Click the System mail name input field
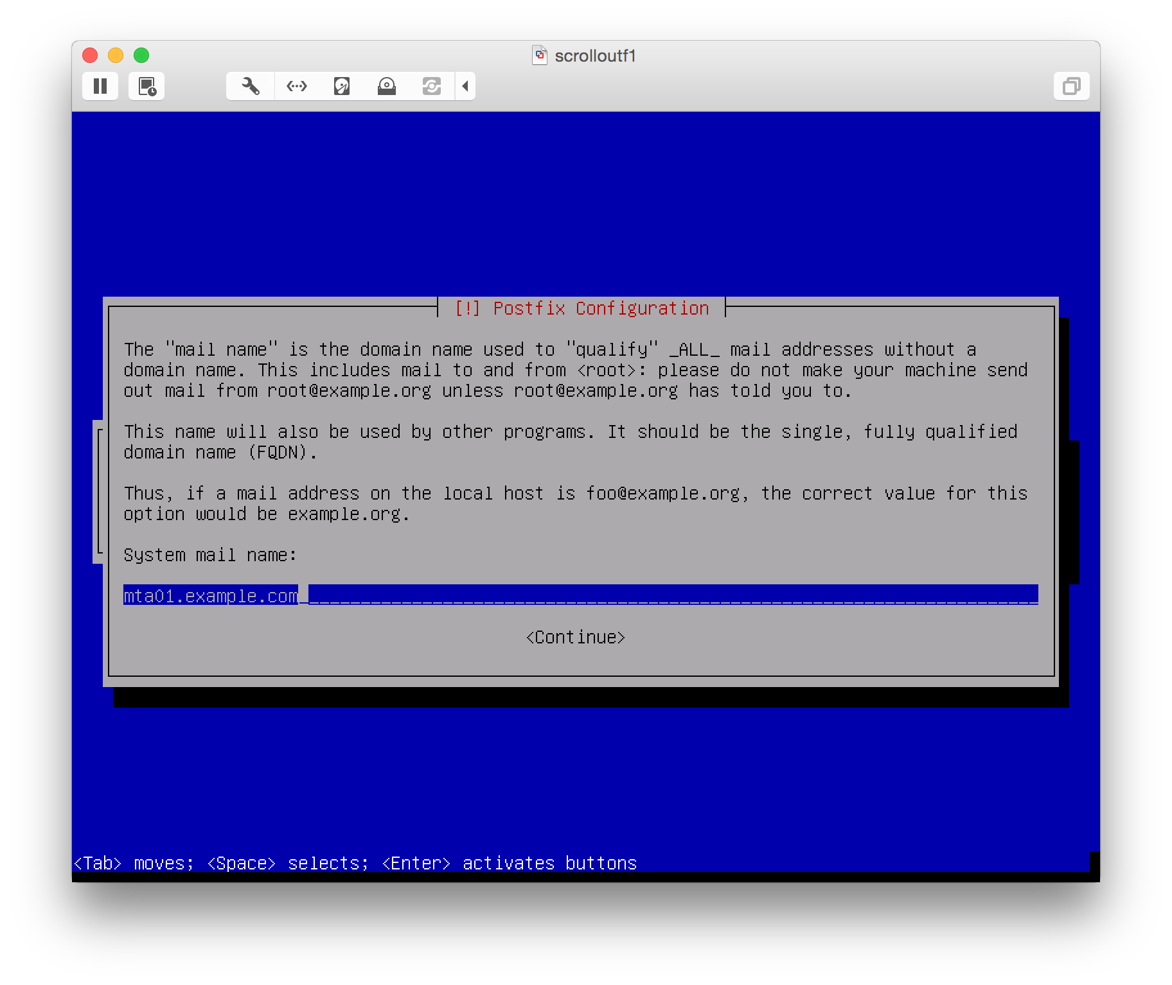1172x985 pixels. [581, 595]
